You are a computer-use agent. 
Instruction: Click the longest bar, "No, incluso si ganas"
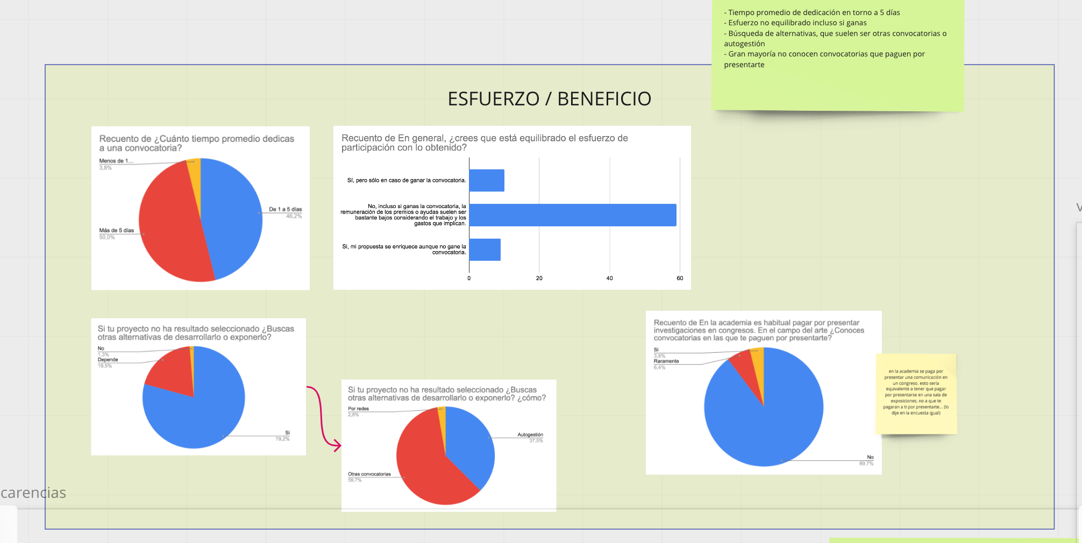(573, 215)
